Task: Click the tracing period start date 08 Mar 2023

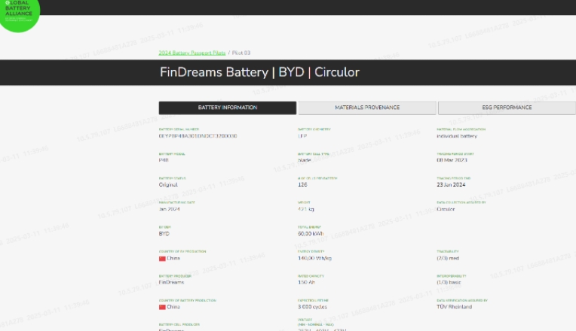Action: coord(452,160)
